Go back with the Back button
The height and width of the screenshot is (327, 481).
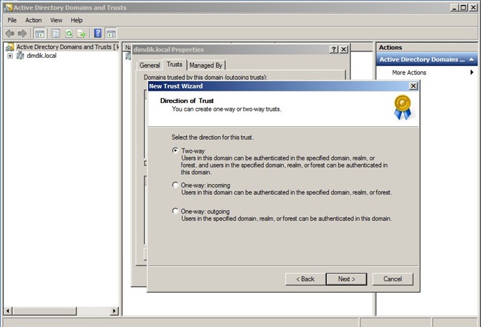[305, 279]
